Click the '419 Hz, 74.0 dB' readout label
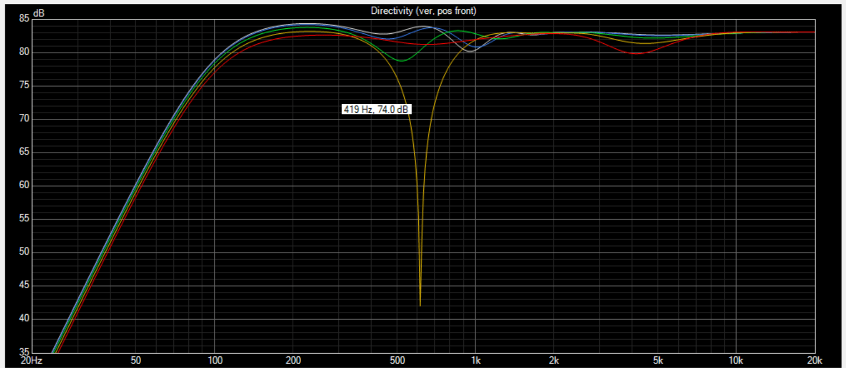The height and width of the screenshot is (368, 846). tap(376, 109)
